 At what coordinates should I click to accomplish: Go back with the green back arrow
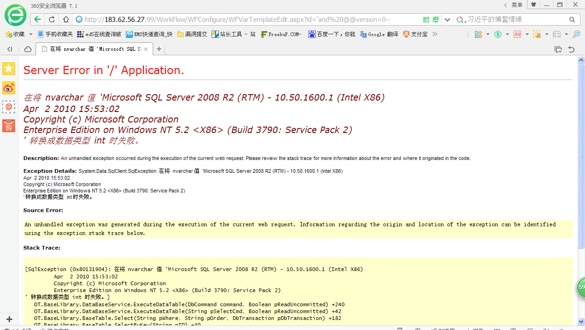coord(37,20)
